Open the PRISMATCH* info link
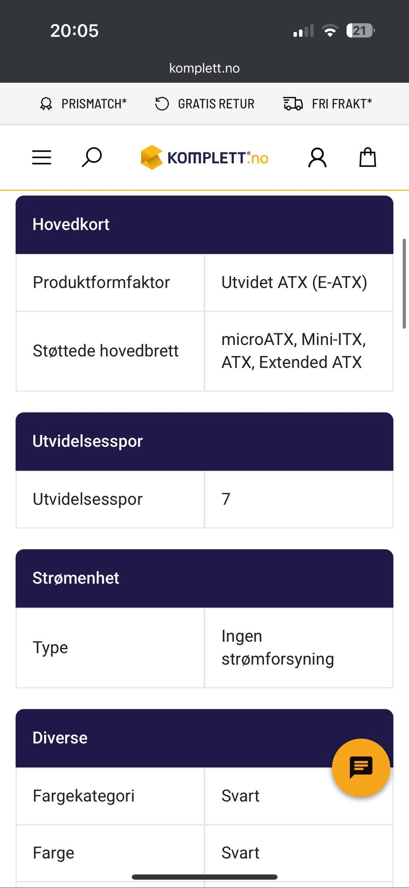Screen dimensions: 409x888 [x=94, y=104]
